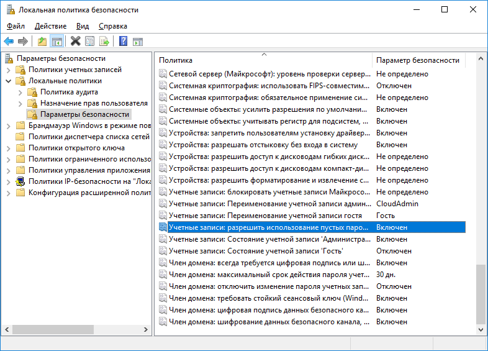Click the Back arrow toolbar icon
Screen dimensions: 488x351
[9, 41]
